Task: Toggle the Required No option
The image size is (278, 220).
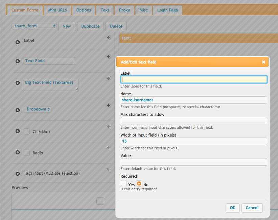Action: pos(139,183)
